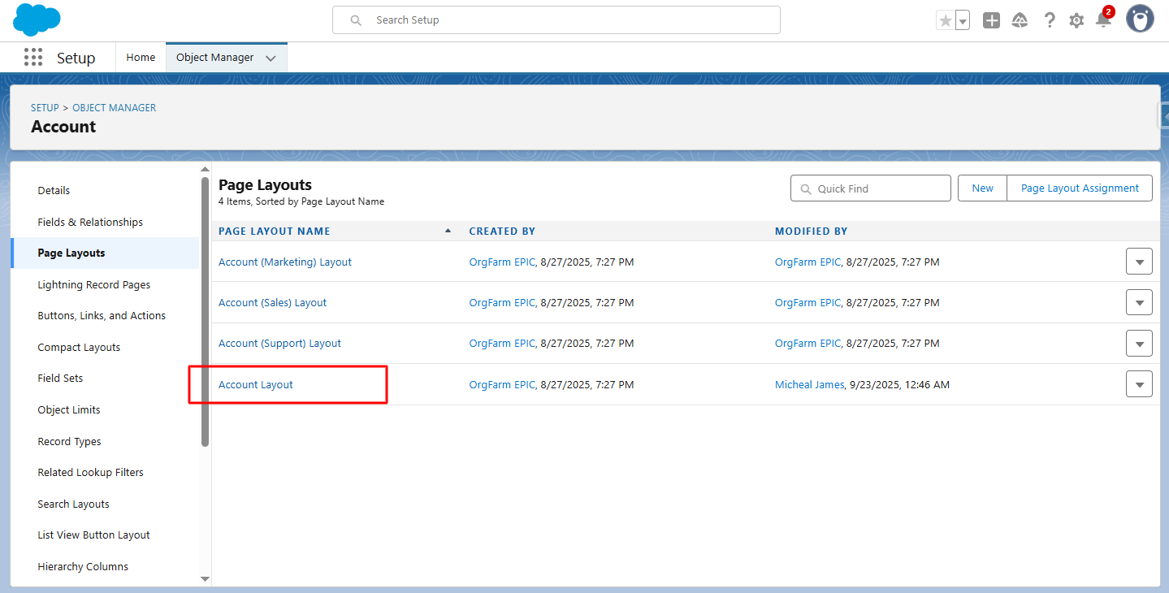Open Page Layout Assignment
Image resolution: width=1169 pixels, height=593 pixels.
1080,188
